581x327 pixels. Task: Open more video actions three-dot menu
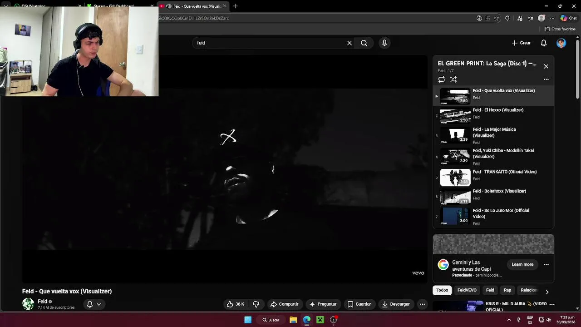(x=422, y=304)
